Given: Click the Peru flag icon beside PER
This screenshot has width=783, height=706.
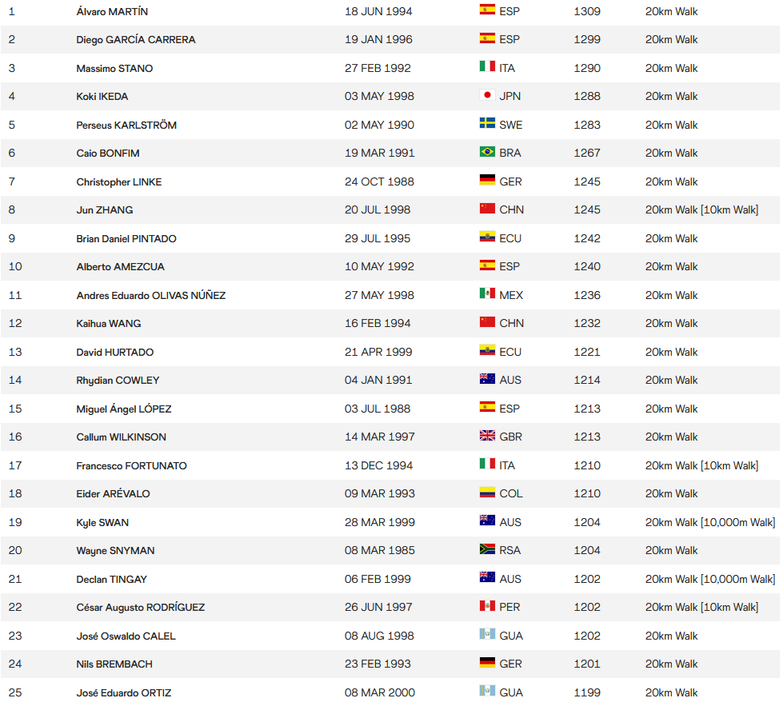Looking at the screenshot, I should [x=487, y=605].
